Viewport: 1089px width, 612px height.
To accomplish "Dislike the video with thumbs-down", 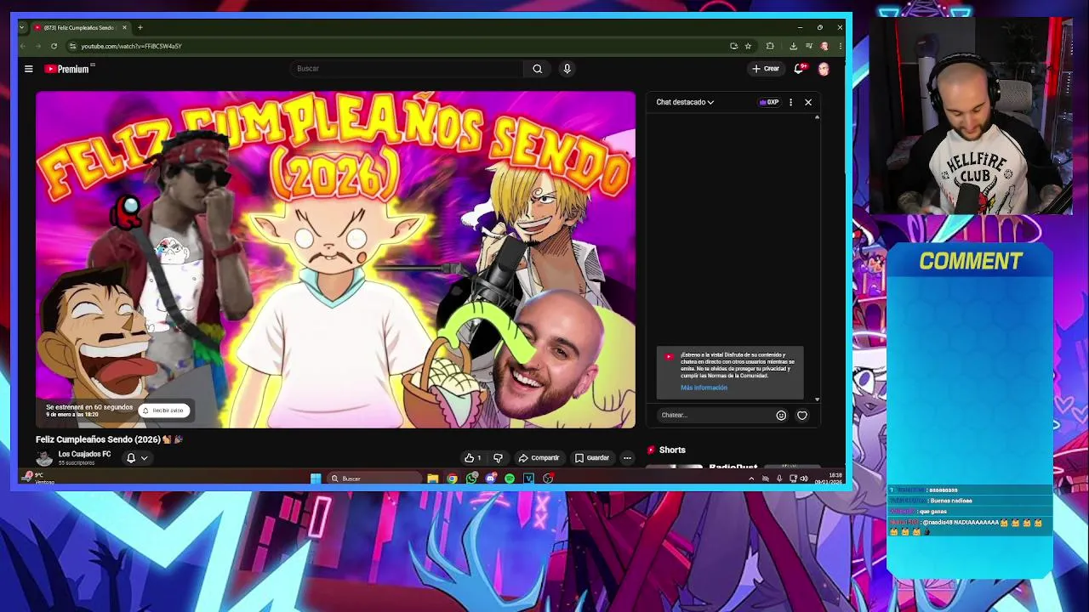I will pyautogui.click(x=499, y=458).
